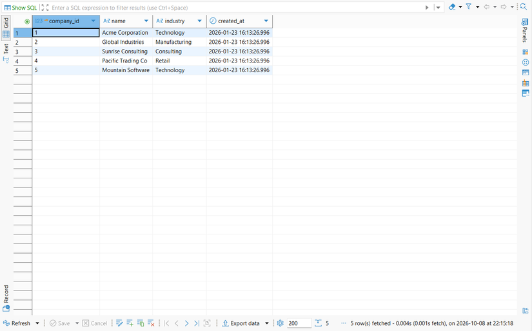Click the SQL filter expression input field

click(237, 8)
